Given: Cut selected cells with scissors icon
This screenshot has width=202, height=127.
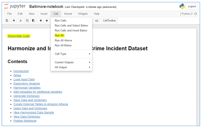Looking at the screenshot, I should coord(21,21).
